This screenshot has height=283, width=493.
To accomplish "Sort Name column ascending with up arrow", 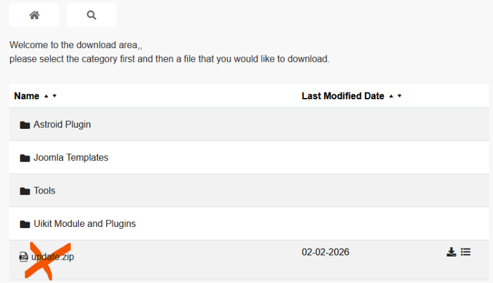I will click(46, 96).
